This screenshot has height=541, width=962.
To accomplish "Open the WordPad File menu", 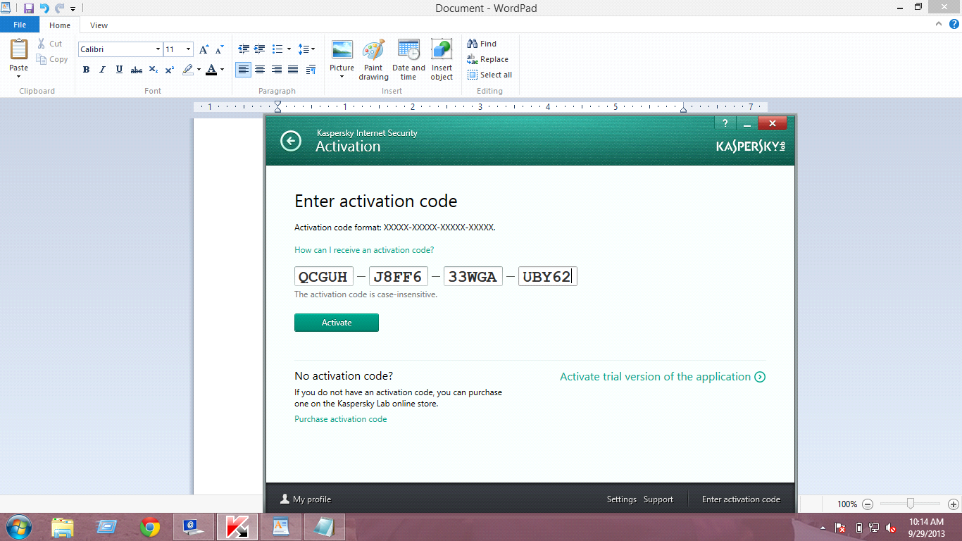I will [20, 25].
